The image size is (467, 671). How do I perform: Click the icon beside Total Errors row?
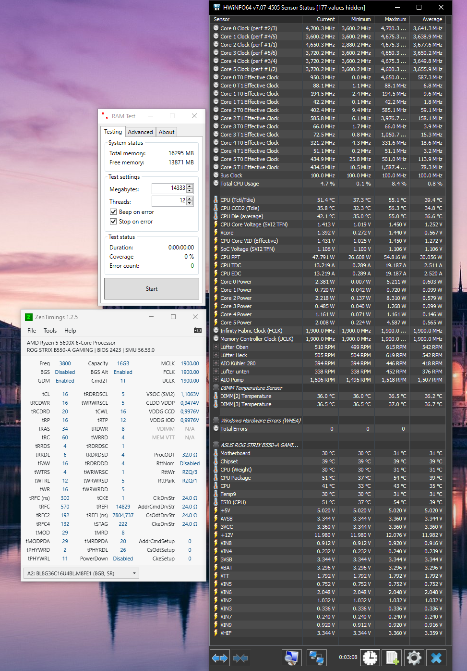[x=216, y=429]
